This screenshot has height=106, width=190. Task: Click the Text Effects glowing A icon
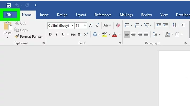click(x=95, y=34)
